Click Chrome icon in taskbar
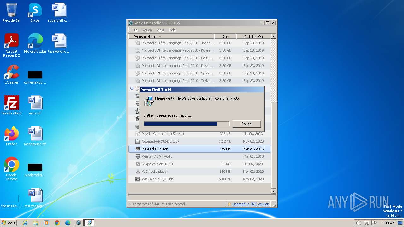The width and height of the screenshot is (404, 227). (x=57, y=223)
